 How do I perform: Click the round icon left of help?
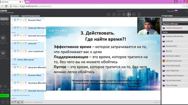click(x=3, y=102)
